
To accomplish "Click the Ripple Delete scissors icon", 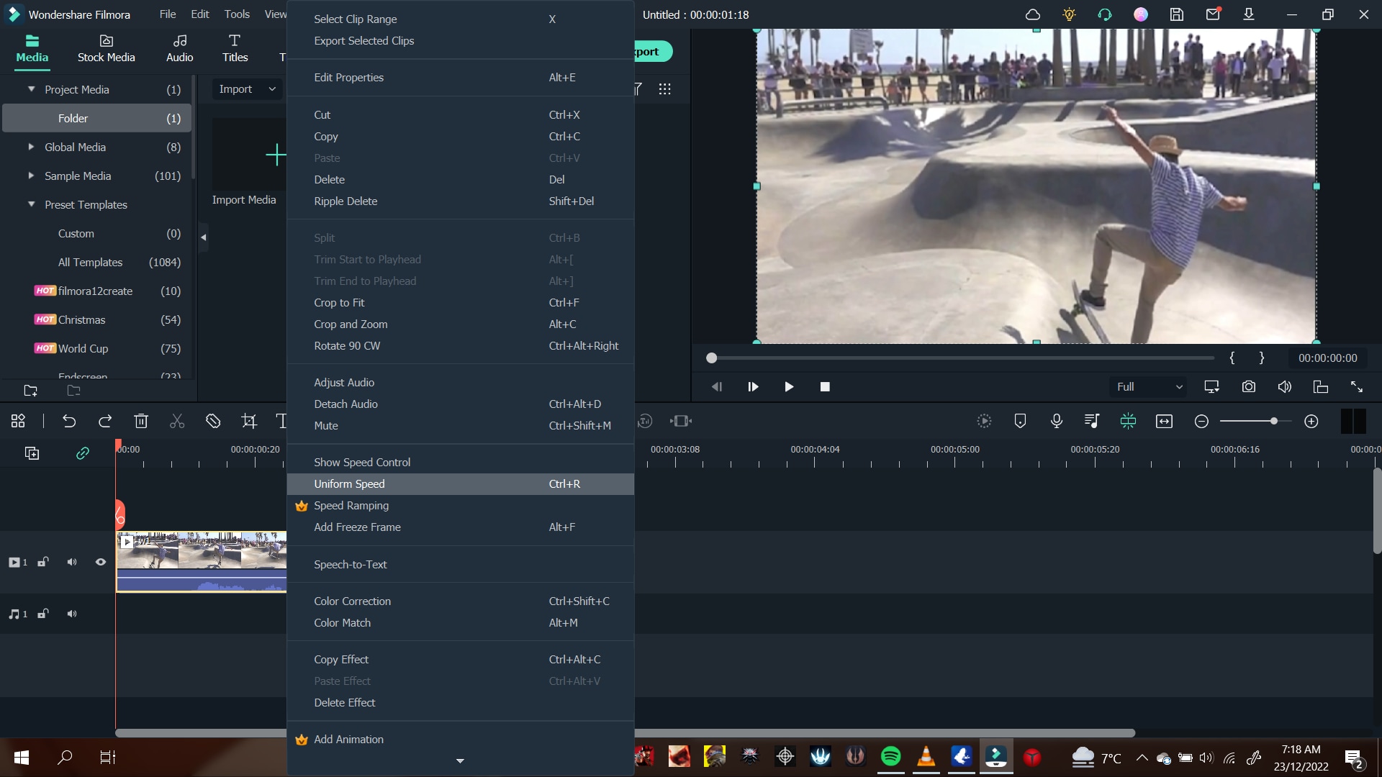I will (178, 422).
